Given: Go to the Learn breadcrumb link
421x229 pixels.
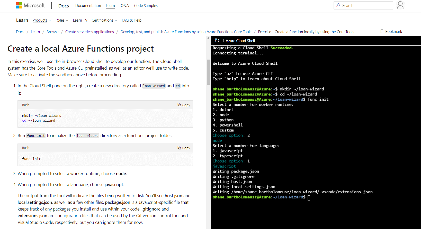Looking at the screenshot, I should (35, 32).
